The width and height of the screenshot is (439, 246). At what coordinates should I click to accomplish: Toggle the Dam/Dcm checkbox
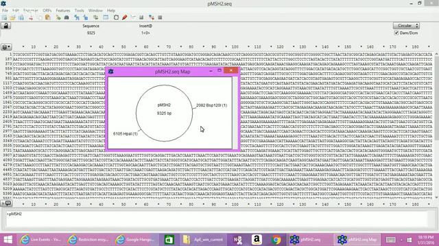click(x=396, y=33)
